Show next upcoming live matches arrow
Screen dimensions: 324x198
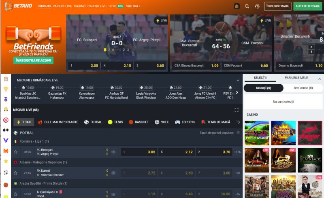[x=237, y=92]
